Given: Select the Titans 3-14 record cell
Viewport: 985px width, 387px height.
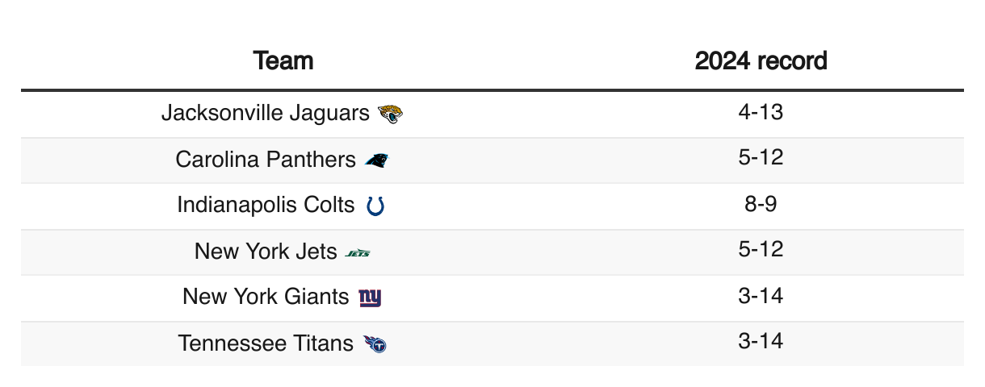Looking at the screenshot, I should [761, 342].
